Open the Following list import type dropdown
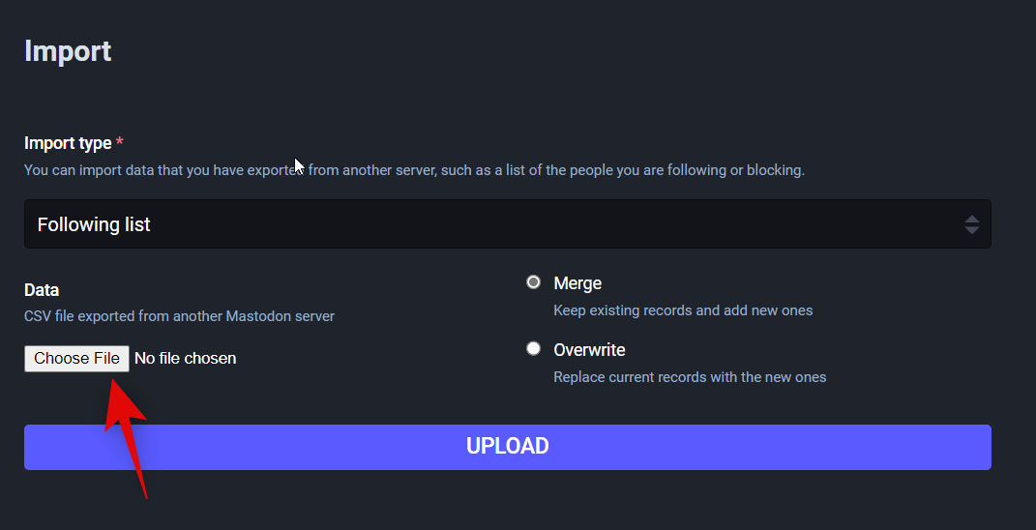Screen dimensions: 1036x530 point(507,224)
